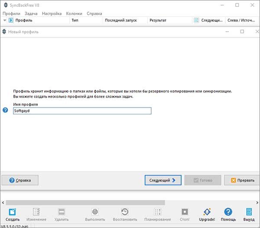Viewport: 260px width, 228px height.
Task: Click the Восстановить clock icon
Action: coord(125,212)
